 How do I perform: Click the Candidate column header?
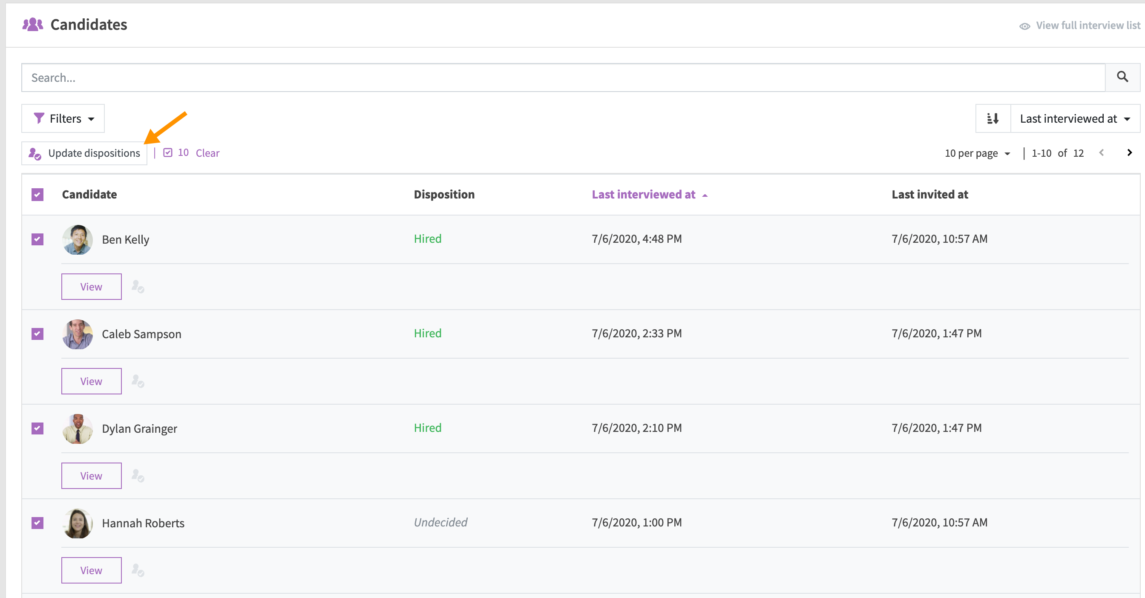pos(89,195)
